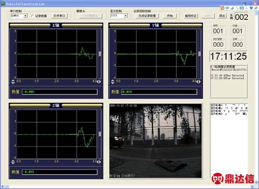This screenshot has width=259, height=189.
Task: Click the left/right arrows under Y轴 chart
Action: coord(199,82)
